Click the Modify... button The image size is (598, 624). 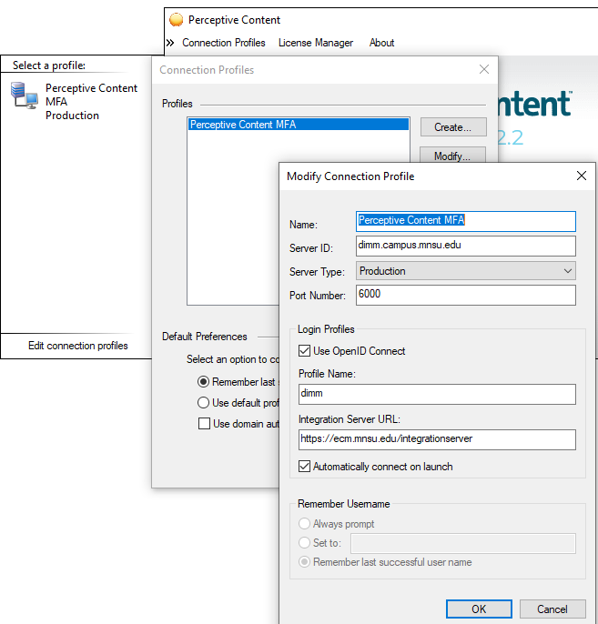pyautogui.click(x=452, y=156)
